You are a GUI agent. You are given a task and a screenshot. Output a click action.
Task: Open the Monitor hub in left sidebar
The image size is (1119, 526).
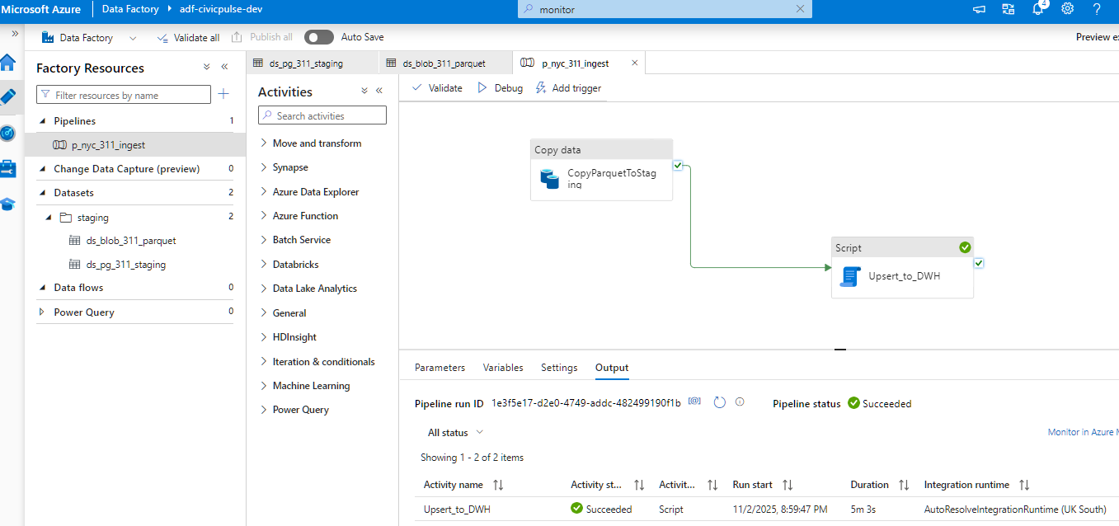[8, 133]
